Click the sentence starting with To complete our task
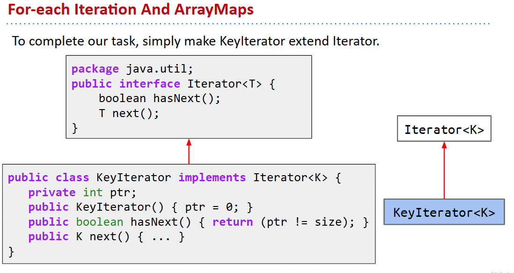514x273 pixels. pos(196,41)
